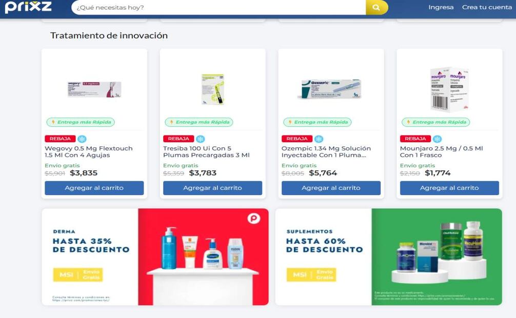This screenshot has width=516, height=318.
Task: Click the white P logo on Derma banner
Action: coord(254,218)
